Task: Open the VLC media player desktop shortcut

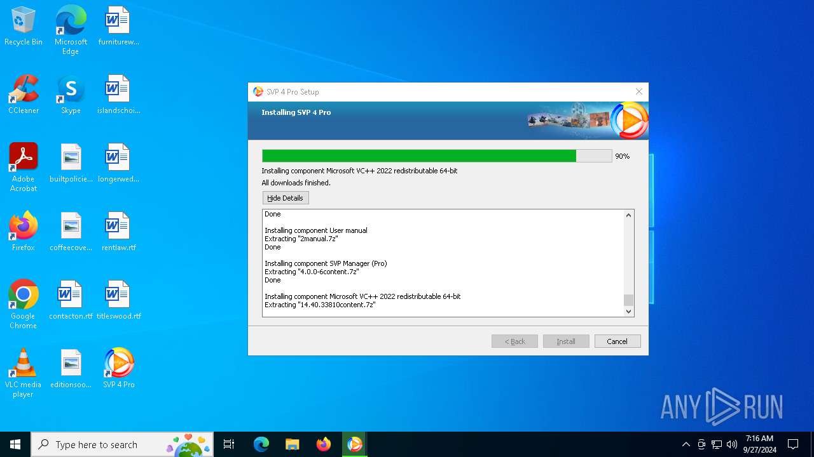Action: point(24,373)
